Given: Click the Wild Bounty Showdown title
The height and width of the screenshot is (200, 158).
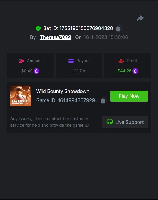Looking at the screenshot, I should pos(63,91).
